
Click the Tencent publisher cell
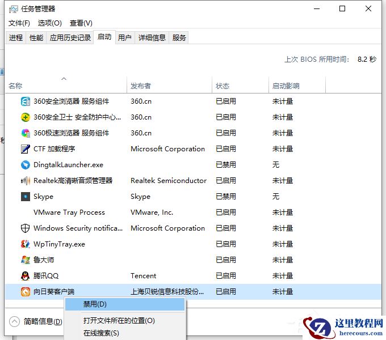tap(143, 275)
